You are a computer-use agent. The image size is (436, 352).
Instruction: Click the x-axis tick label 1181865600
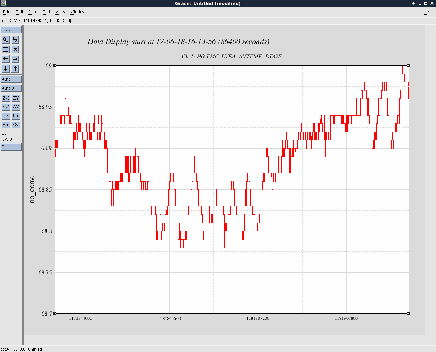[x=169, y=319]
